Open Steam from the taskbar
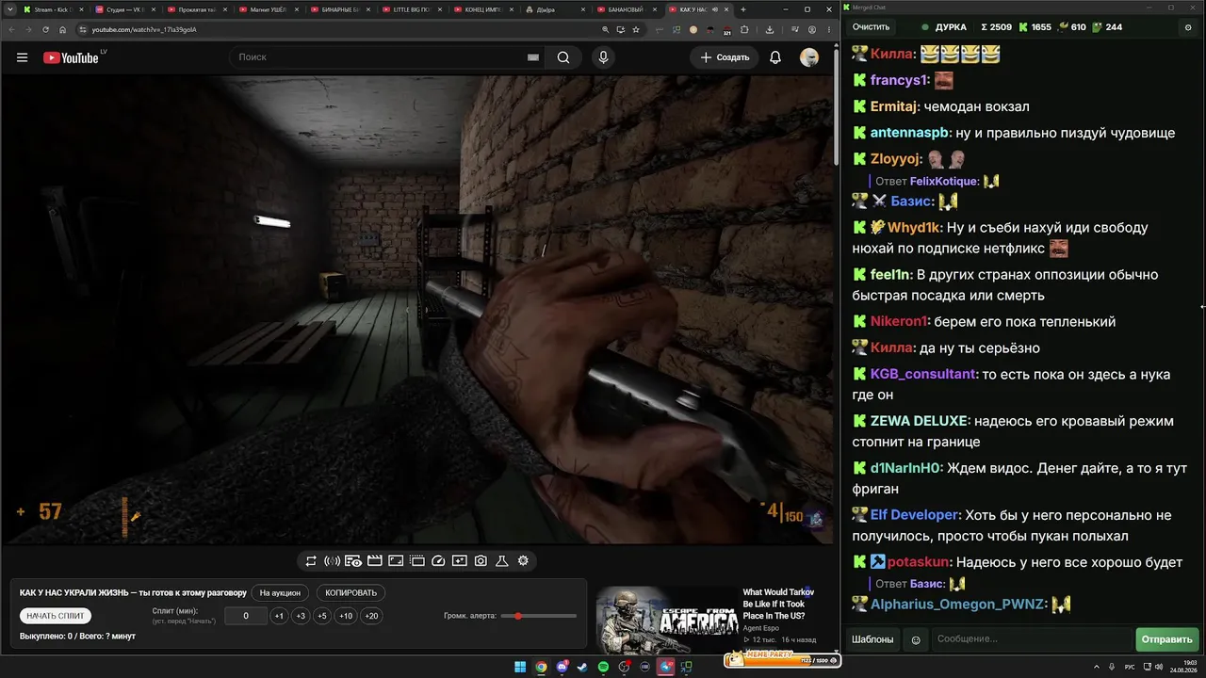The image size is (1206, 678). point(582,667)
